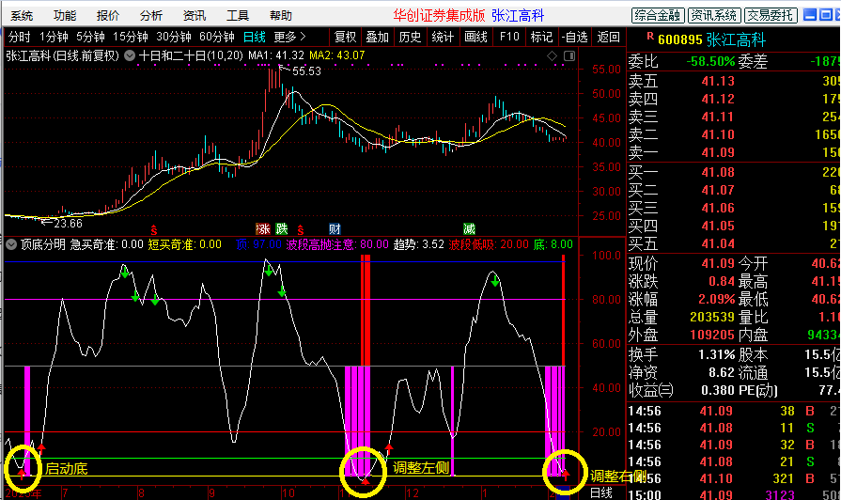Screen dimensions: 841x500
Task: Click the 顶底分明 indicator name
Action: click(43, 244)
